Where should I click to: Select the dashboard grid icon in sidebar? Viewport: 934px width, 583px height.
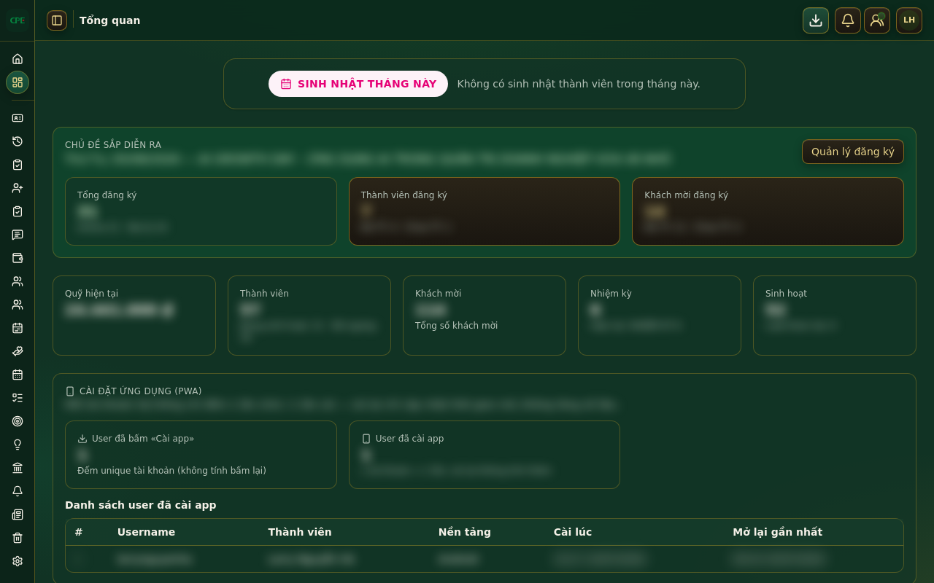[x=18, y=82]
